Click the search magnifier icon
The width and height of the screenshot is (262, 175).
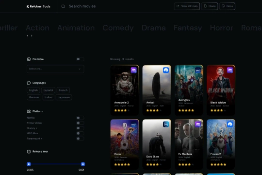point(63,6)
